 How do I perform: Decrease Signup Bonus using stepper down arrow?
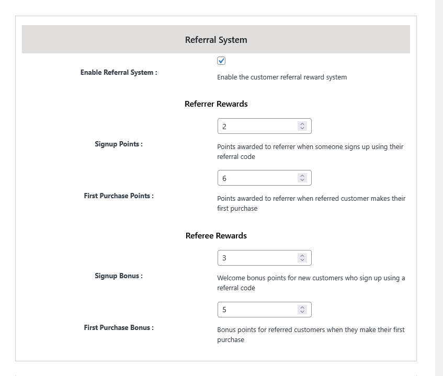coord(302,260)
